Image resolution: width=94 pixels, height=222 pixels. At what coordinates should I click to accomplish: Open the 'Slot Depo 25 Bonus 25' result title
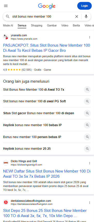pyautogui.click(x=45, y=213)
